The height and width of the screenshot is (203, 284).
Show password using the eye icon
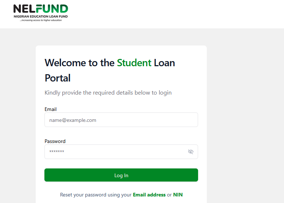[x=190, y=152]
